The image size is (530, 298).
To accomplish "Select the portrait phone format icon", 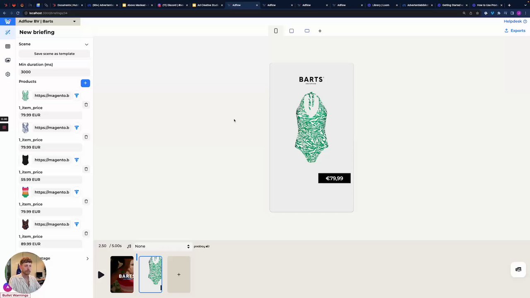I will tap(276, 31).
